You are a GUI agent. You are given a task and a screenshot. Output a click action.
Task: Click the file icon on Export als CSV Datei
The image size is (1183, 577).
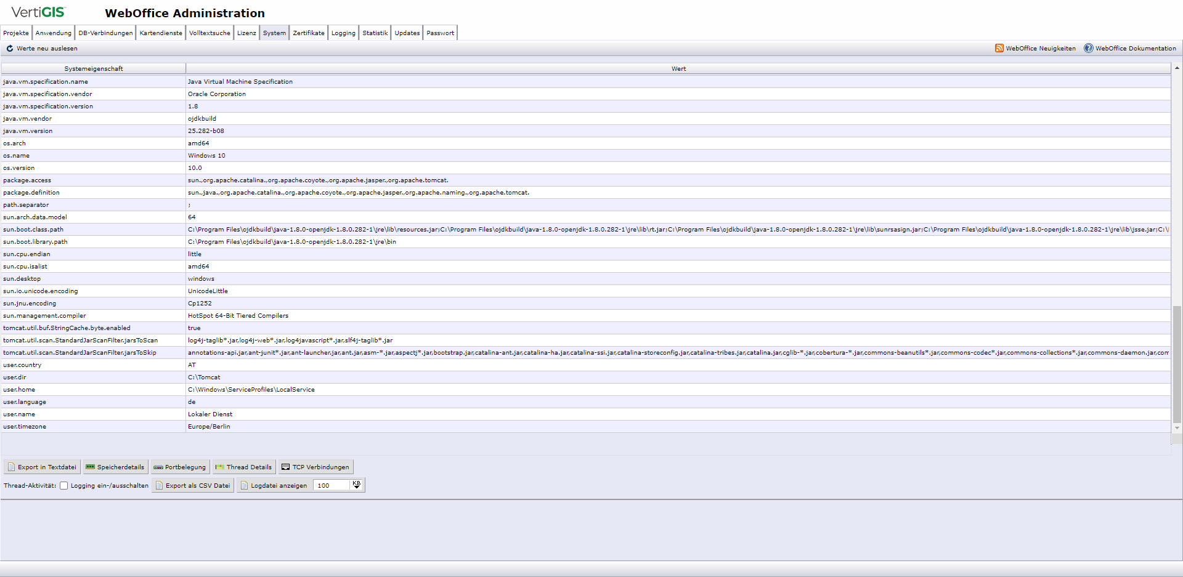[x=160, y=485]
